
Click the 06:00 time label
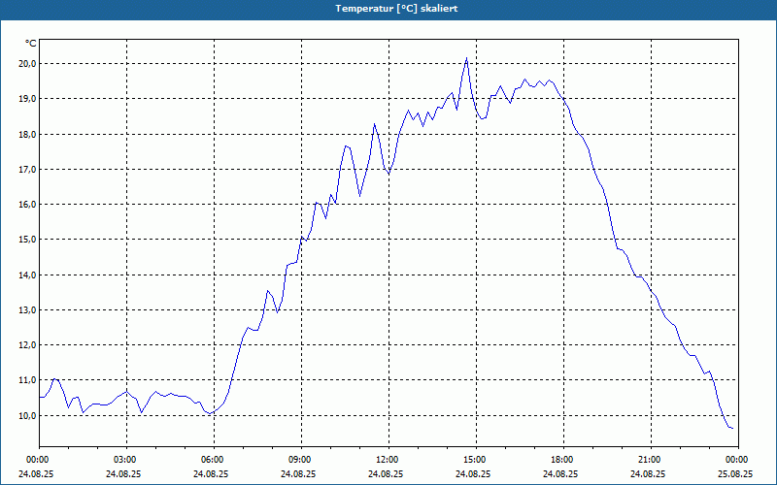point(211,460)
